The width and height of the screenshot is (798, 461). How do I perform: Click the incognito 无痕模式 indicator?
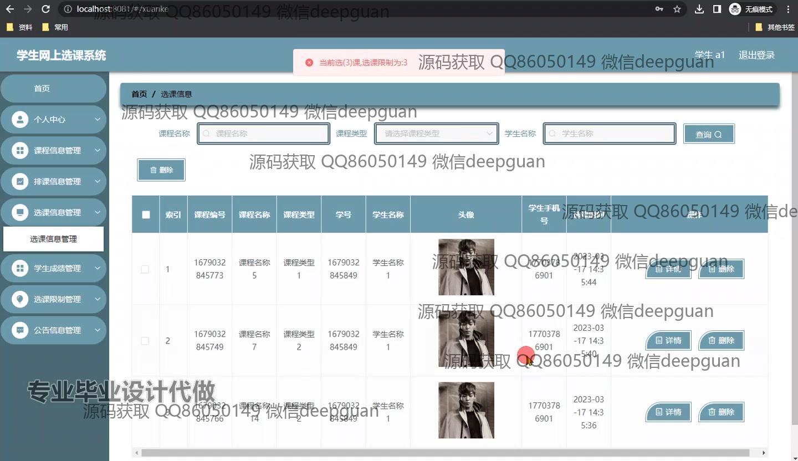point(752,9)
